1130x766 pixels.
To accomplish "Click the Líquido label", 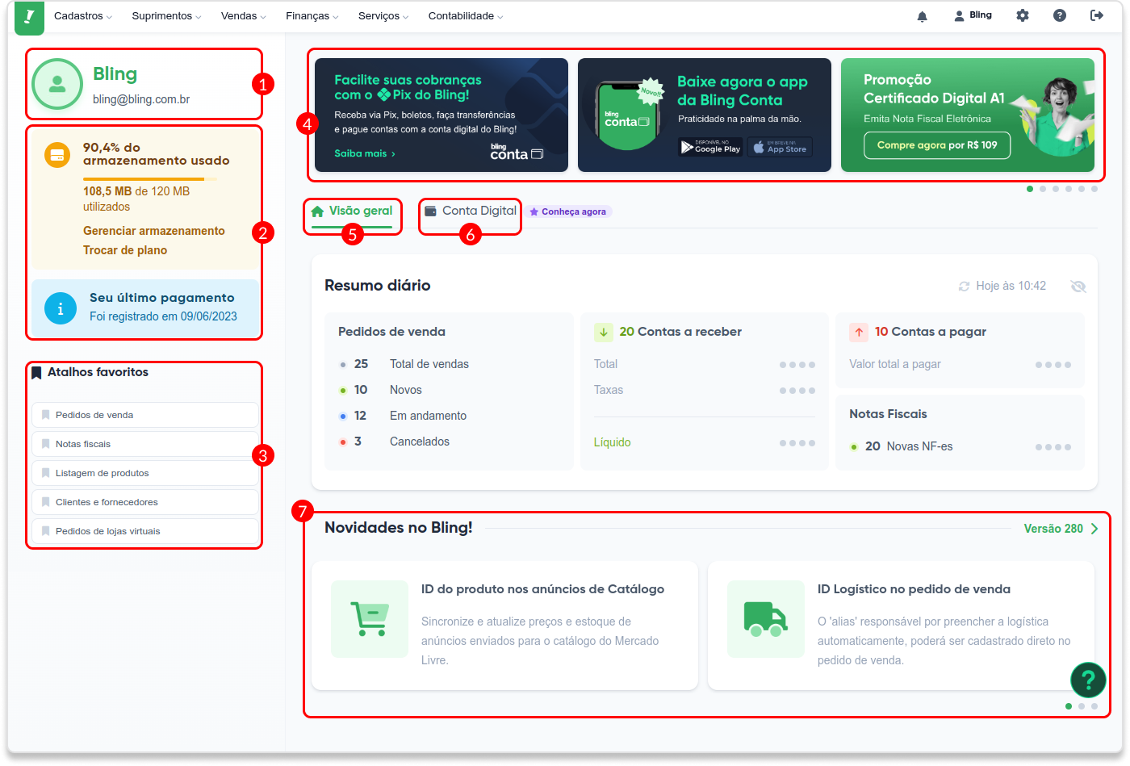I will point(613,442).
